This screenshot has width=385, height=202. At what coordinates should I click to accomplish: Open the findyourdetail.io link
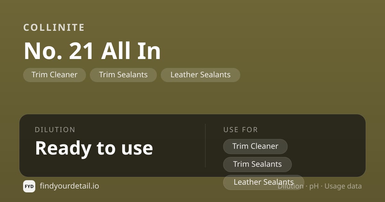(69, 186)
